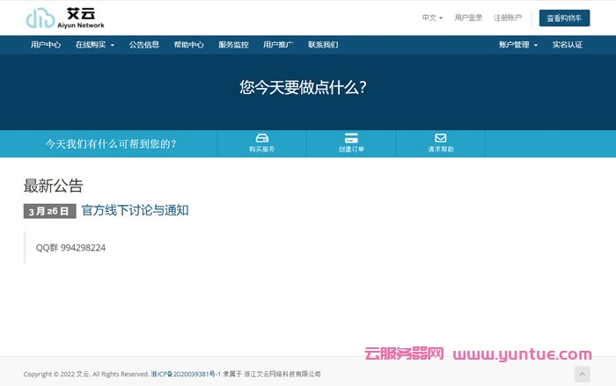Open the 中文 language dropdown
This screenshot has height=386, width=616.
pos(432,18)
